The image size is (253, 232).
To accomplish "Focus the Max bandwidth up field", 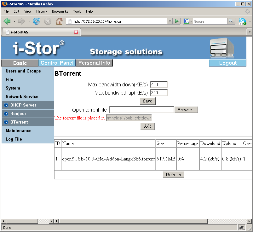I will click(x=159, y=93).
